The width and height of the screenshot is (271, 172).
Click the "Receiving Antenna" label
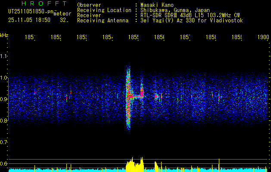pyautogui.click(x=103, y=21)
